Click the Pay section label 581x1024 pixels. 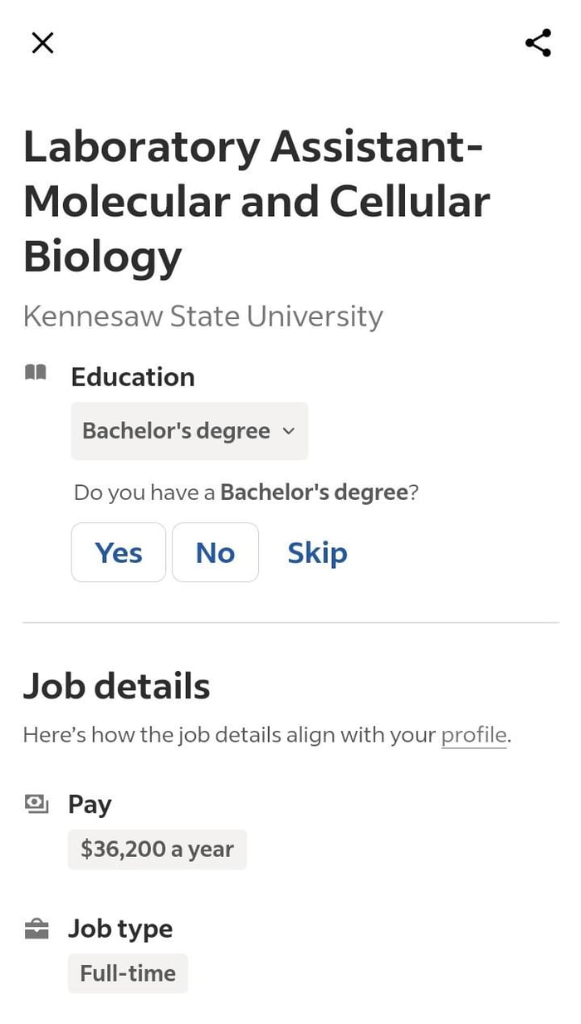[89, 803]
